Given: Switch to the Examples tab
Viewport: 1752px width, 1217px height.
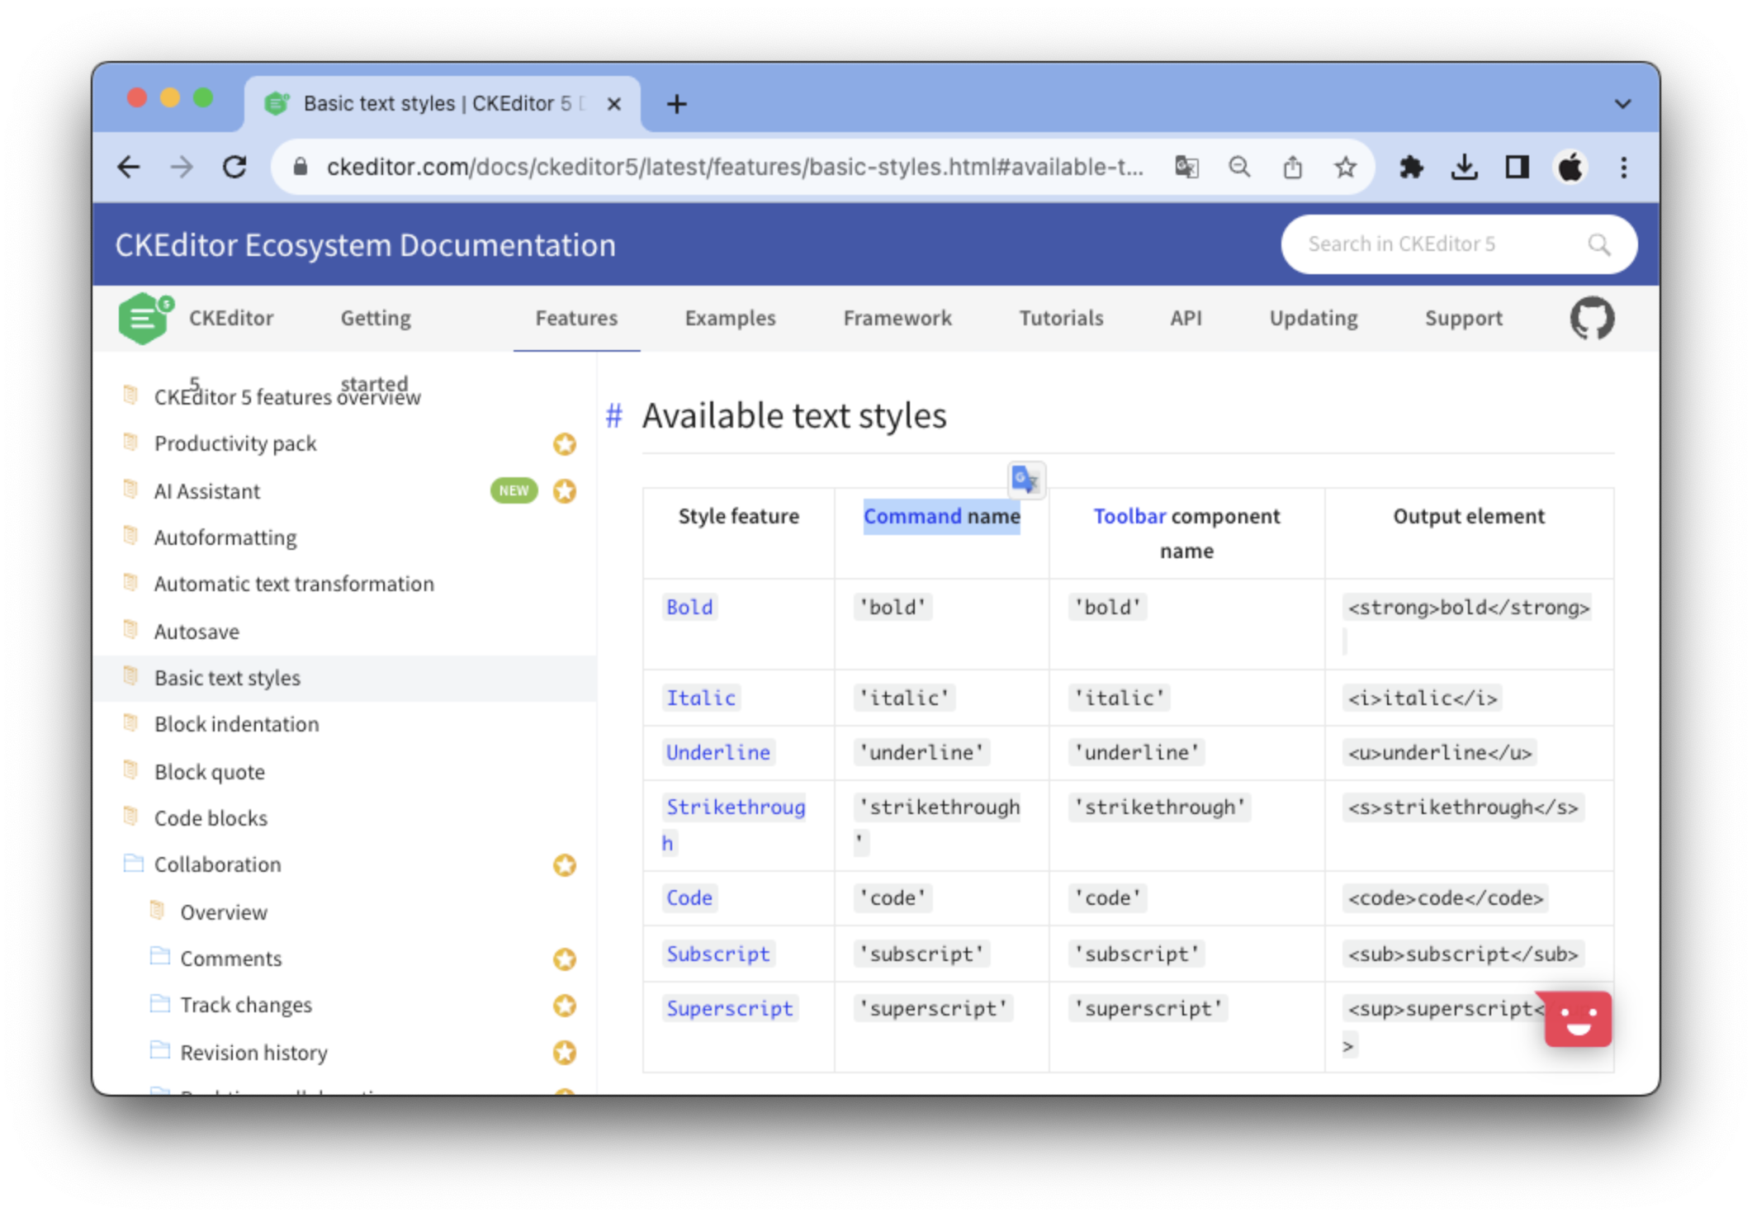Looking at the screenshot, I should pyautogui.click(x=730, y=319).
